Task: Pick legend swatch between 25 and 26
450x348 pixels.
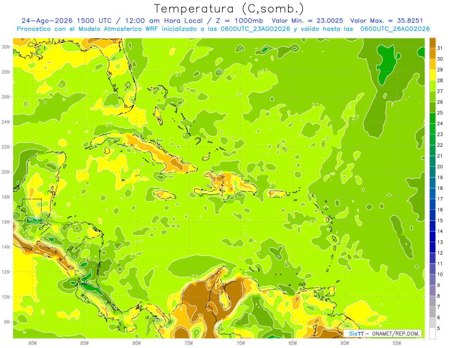Action: 432,107
